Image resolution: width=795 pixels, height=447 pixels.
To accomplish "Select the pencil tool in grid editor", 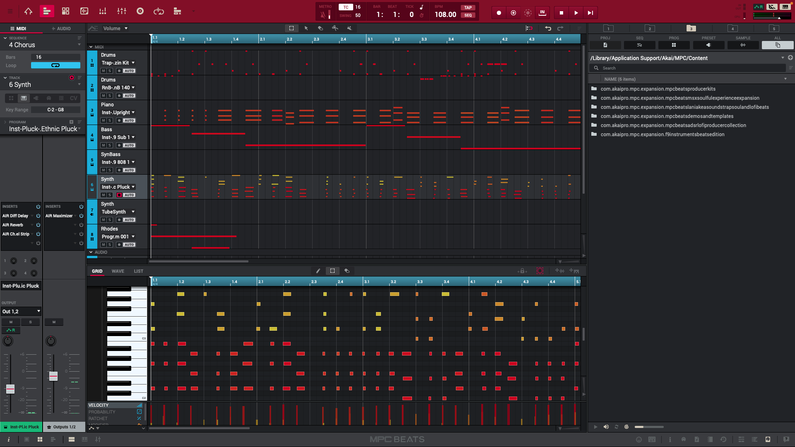I will coord(318,271).
